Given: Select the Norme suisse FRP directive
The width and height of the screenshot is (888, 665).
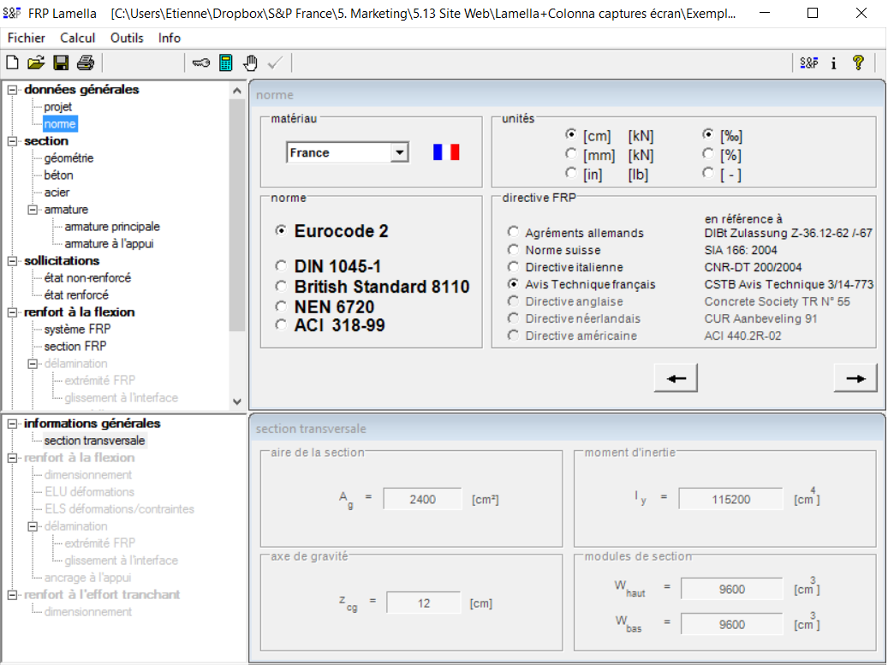Looking at the screenshot, I should pos(513,250).
